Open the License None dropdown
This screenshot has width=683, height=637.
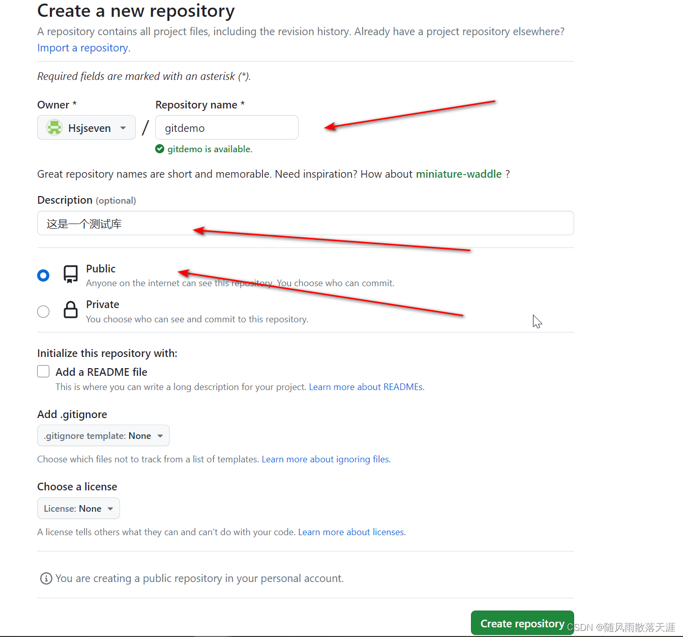click(x=78, y=508)
